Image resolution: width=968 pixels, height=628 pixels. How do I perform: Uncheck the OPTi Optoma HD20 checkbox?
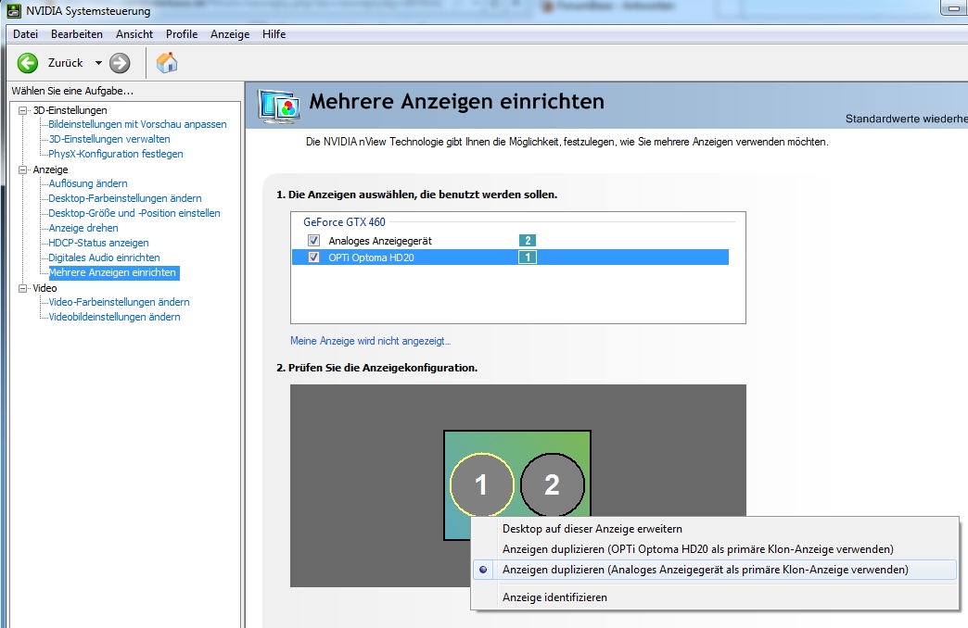(313, 257)
